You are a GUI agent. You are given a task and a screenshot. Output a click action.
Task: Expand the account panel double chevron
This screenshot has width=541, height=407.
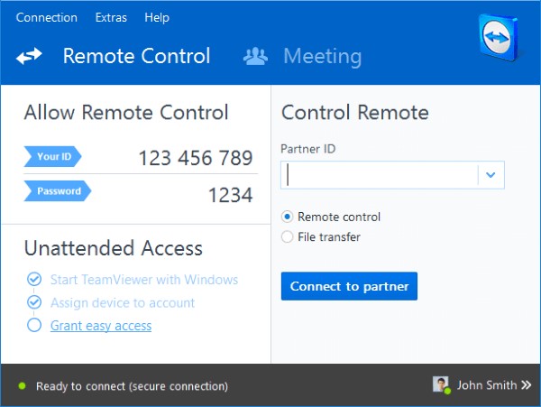[525, 385]
